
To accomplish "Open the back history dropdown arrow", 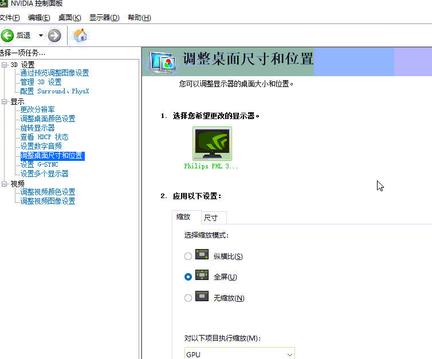I will click(x=41, y=35).
